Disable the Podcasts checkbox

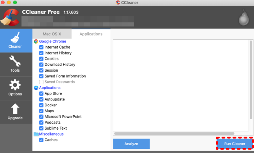(41, 123)
